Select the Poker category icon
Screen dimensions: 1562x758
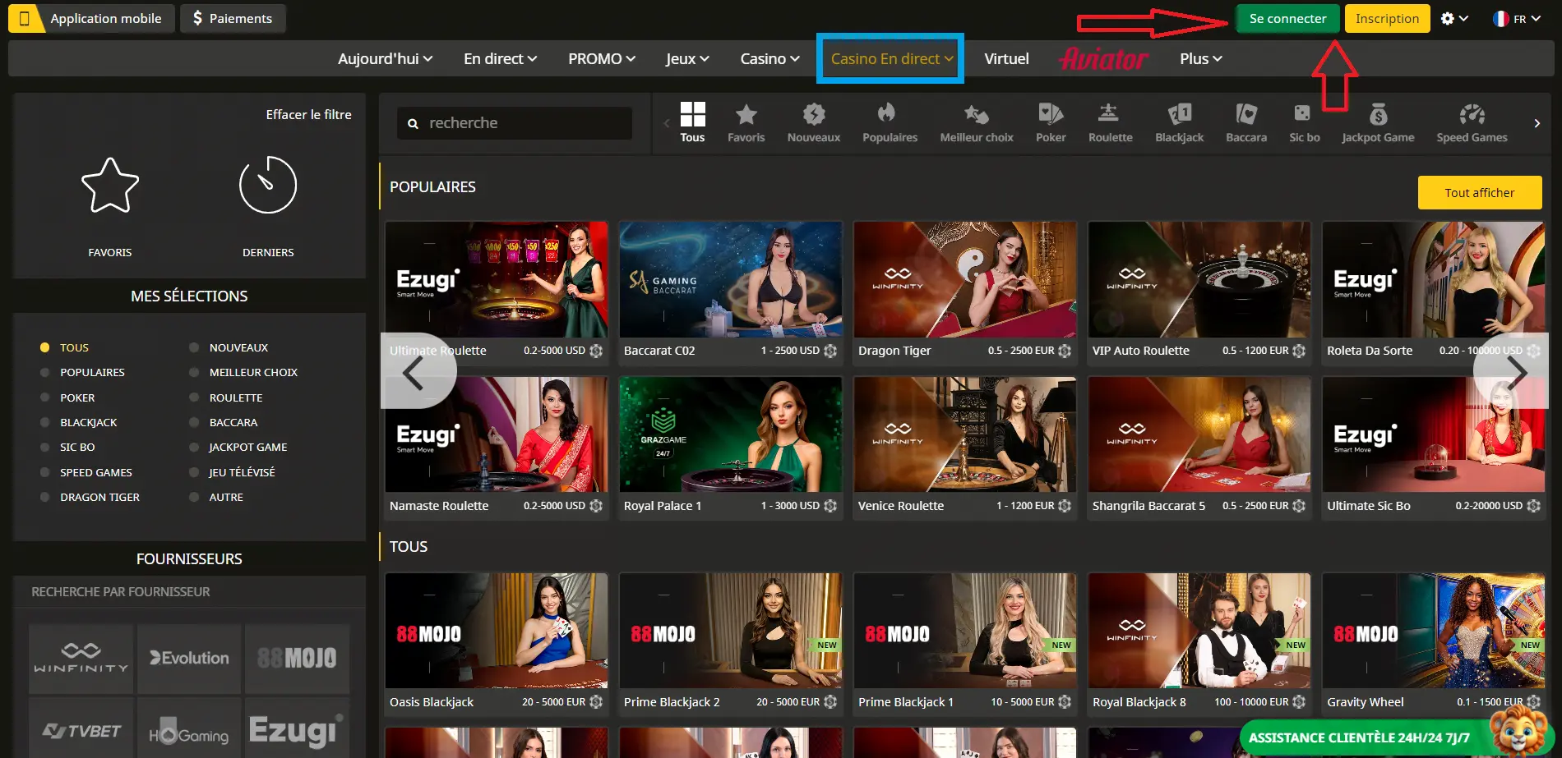tap(1050, 114)
